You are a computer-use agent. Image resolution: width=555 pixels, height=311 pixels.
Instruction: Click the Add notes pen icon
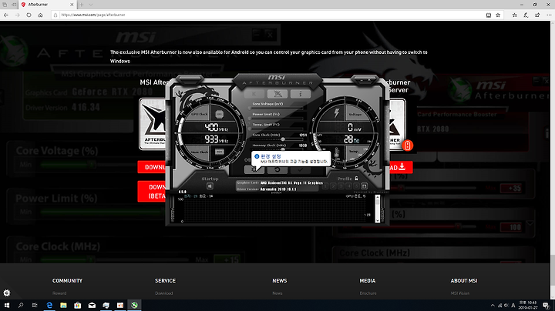tap(526, 15)
